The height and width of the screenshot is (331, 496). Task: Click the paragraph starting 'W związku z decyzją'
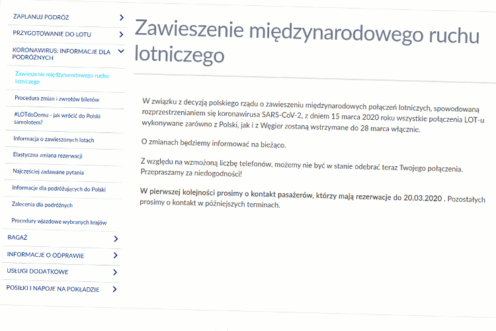coord(313,115)
